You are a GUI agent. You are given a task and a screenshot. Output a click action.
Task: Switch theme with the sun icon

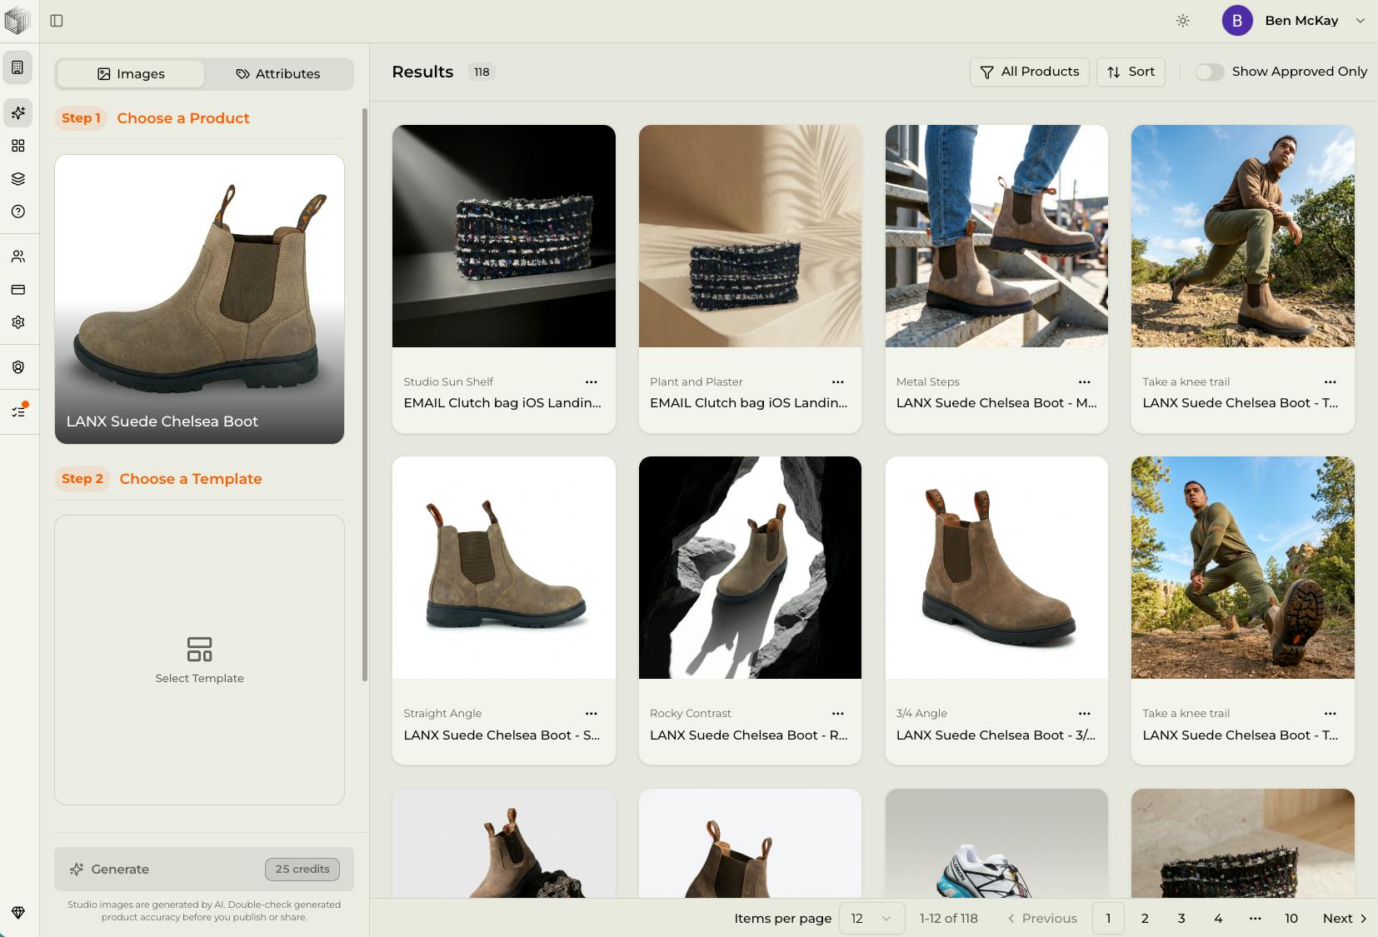pyautogui.click(x=1182, y=21)
